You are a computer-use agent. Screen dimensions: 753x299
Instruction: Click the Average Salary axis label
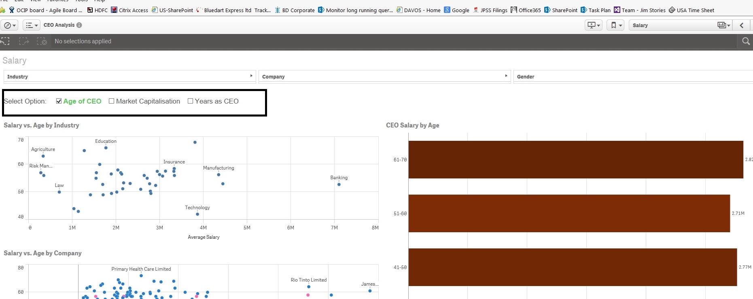204,237
